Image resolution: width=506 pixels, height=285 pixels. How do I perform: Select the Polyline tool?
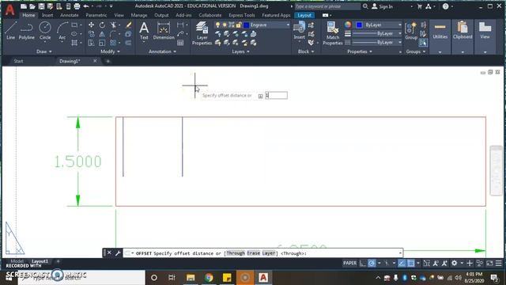pyautogui.click(x=26, y=31)
